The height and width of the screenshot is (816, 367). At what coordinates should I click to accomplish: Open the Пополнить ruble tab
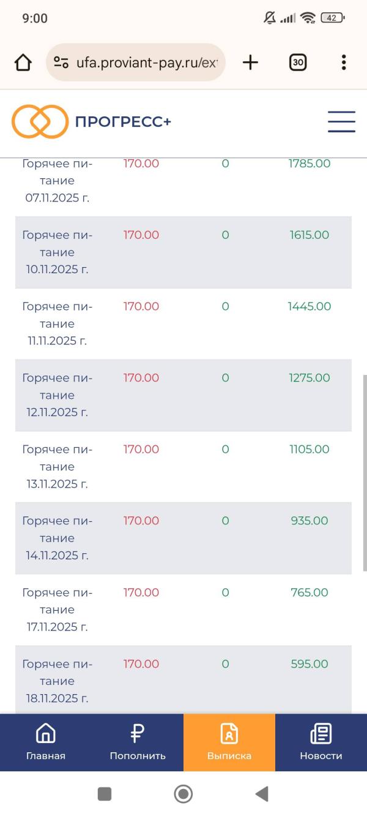pos(138,742)
